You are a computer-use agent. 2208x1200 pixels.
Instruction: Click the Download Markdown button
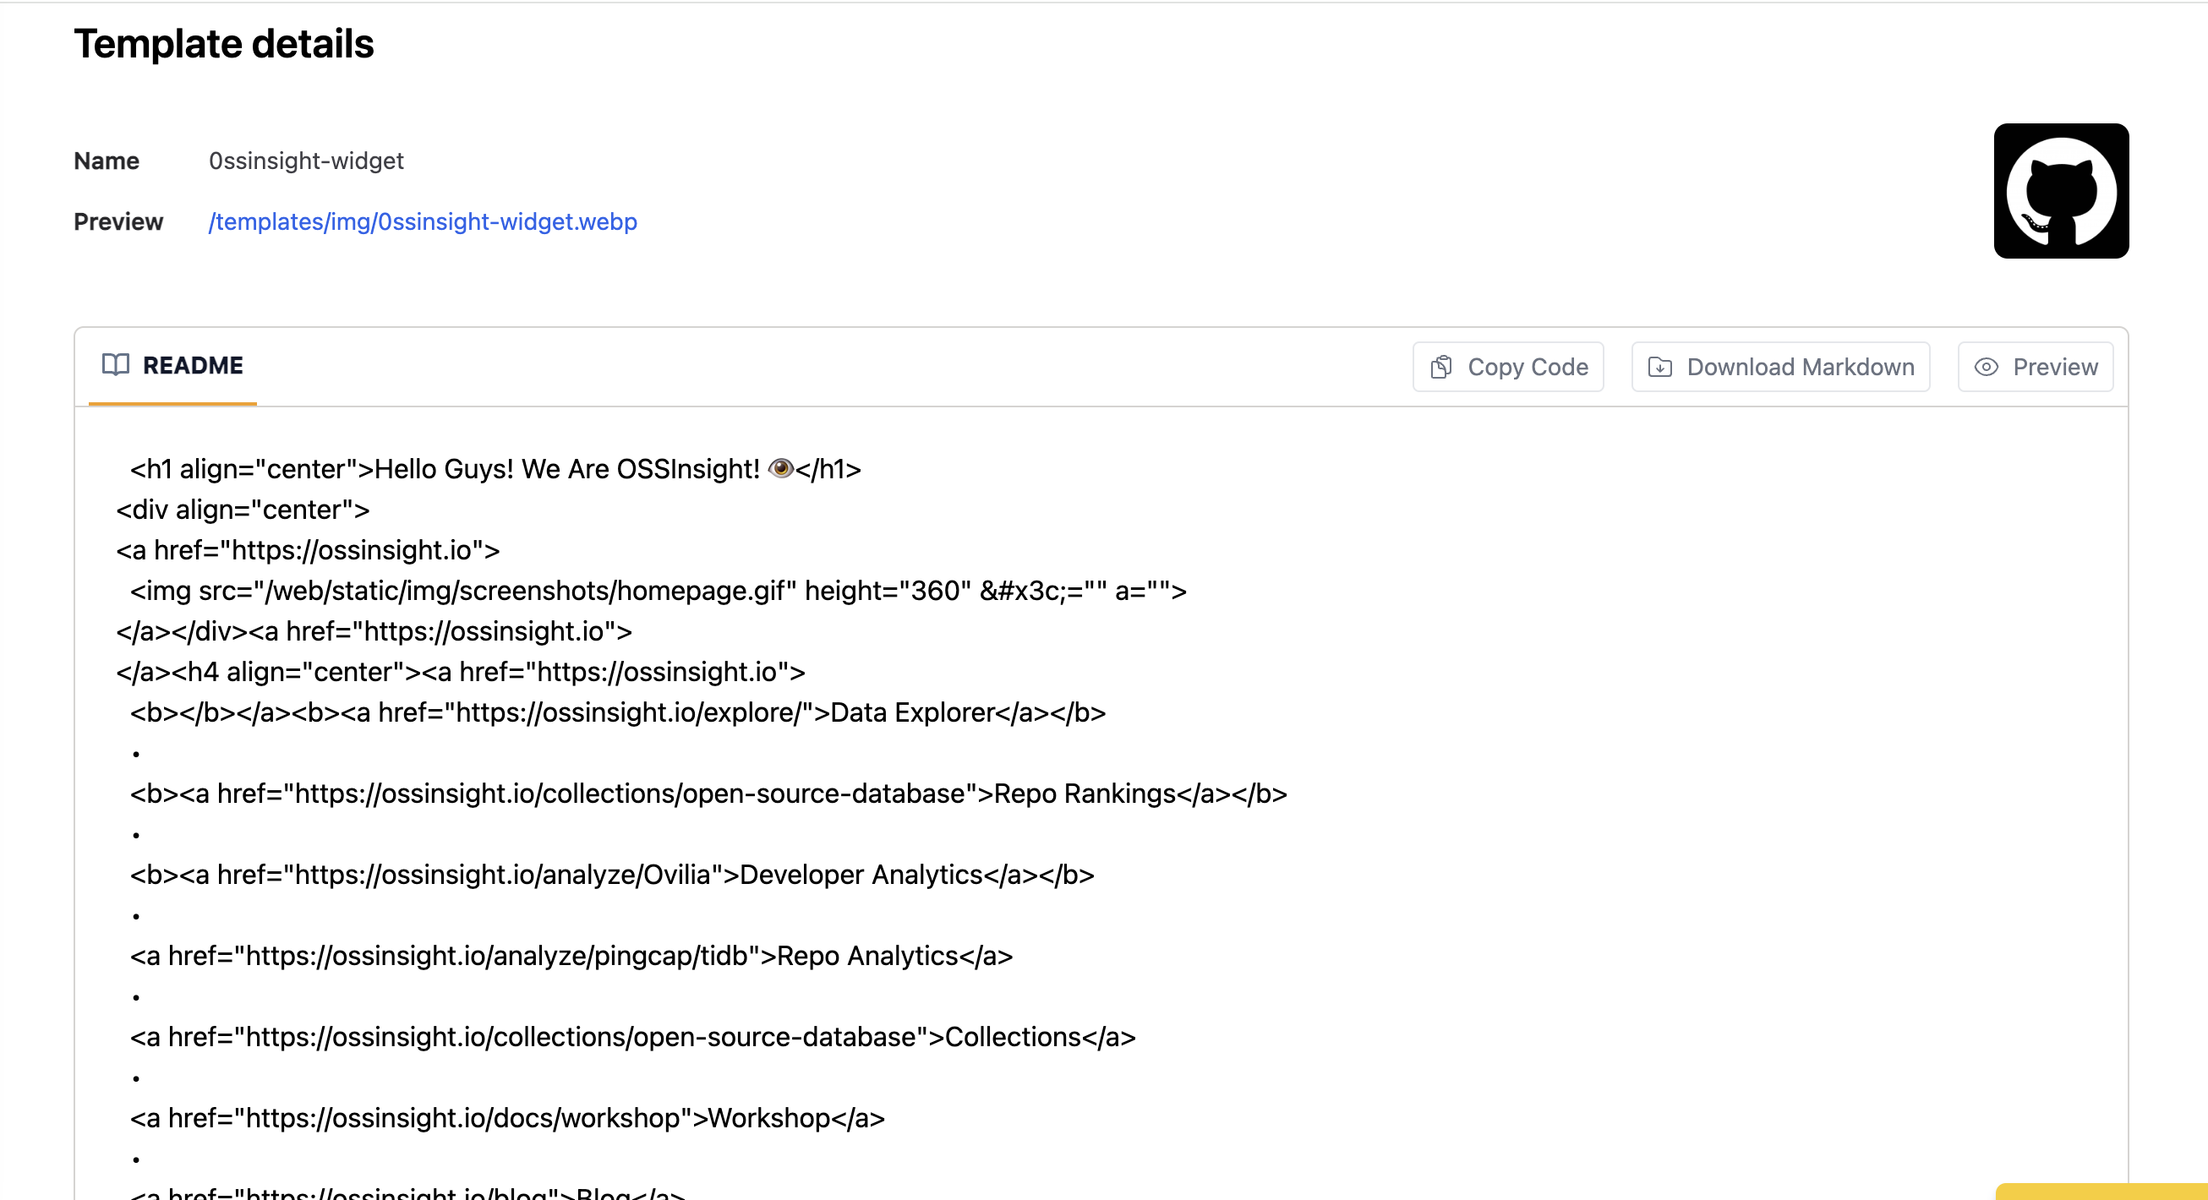pyautogui.click(x=1780, y=367)
